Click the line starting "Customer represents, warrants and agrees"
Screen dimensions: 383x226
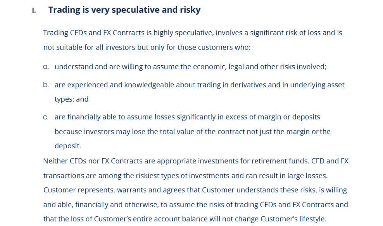(x=195, y=190)
